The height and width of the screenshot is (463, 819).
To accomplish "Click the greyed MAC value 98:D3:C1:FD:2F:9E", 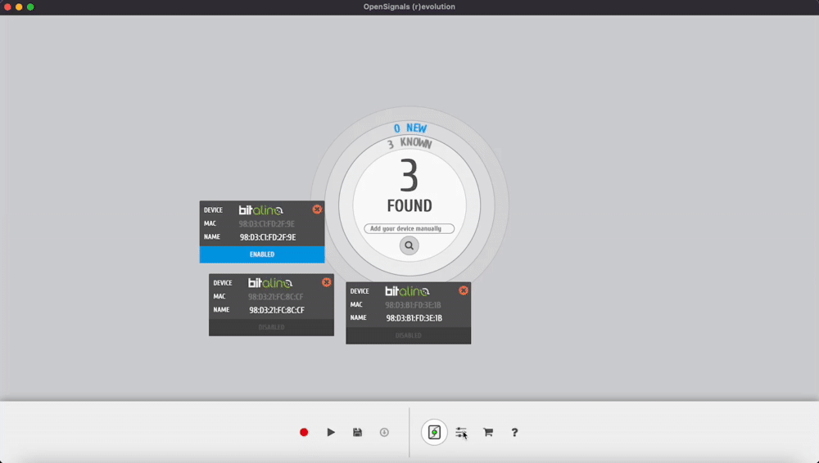I will pyautogui.click(x=267, y=224).
